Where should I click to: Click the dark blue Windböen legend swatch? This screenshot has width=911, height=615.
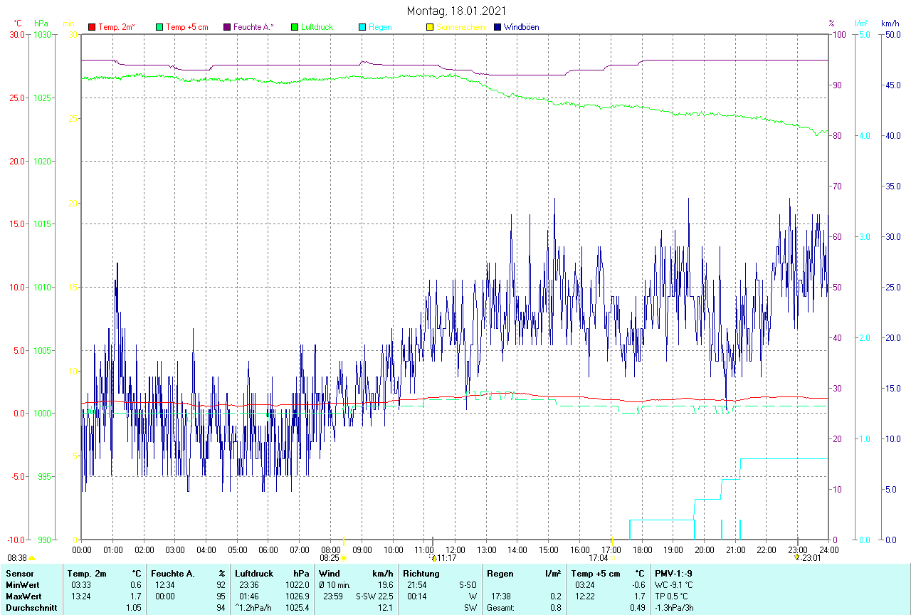pyautogui.click(x=497, y=27)
